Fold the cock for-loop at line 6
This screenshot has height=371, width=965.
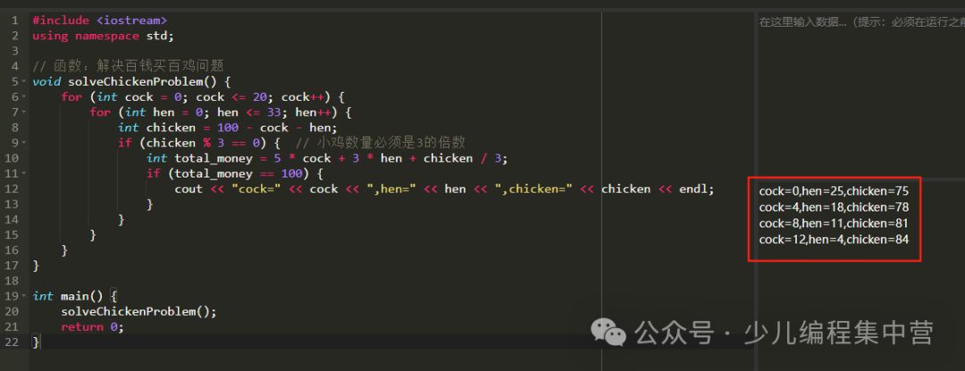[24, 97]
